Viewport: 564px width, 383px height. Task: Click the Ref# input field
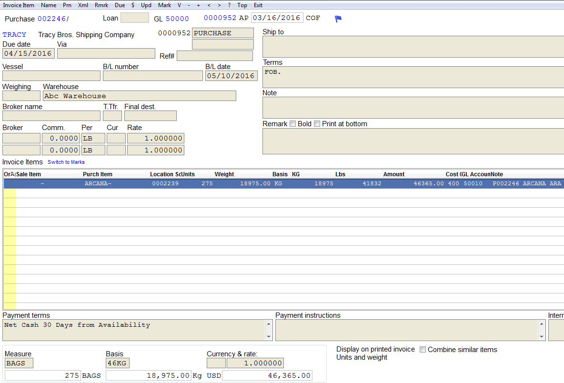tap(215, 56)
